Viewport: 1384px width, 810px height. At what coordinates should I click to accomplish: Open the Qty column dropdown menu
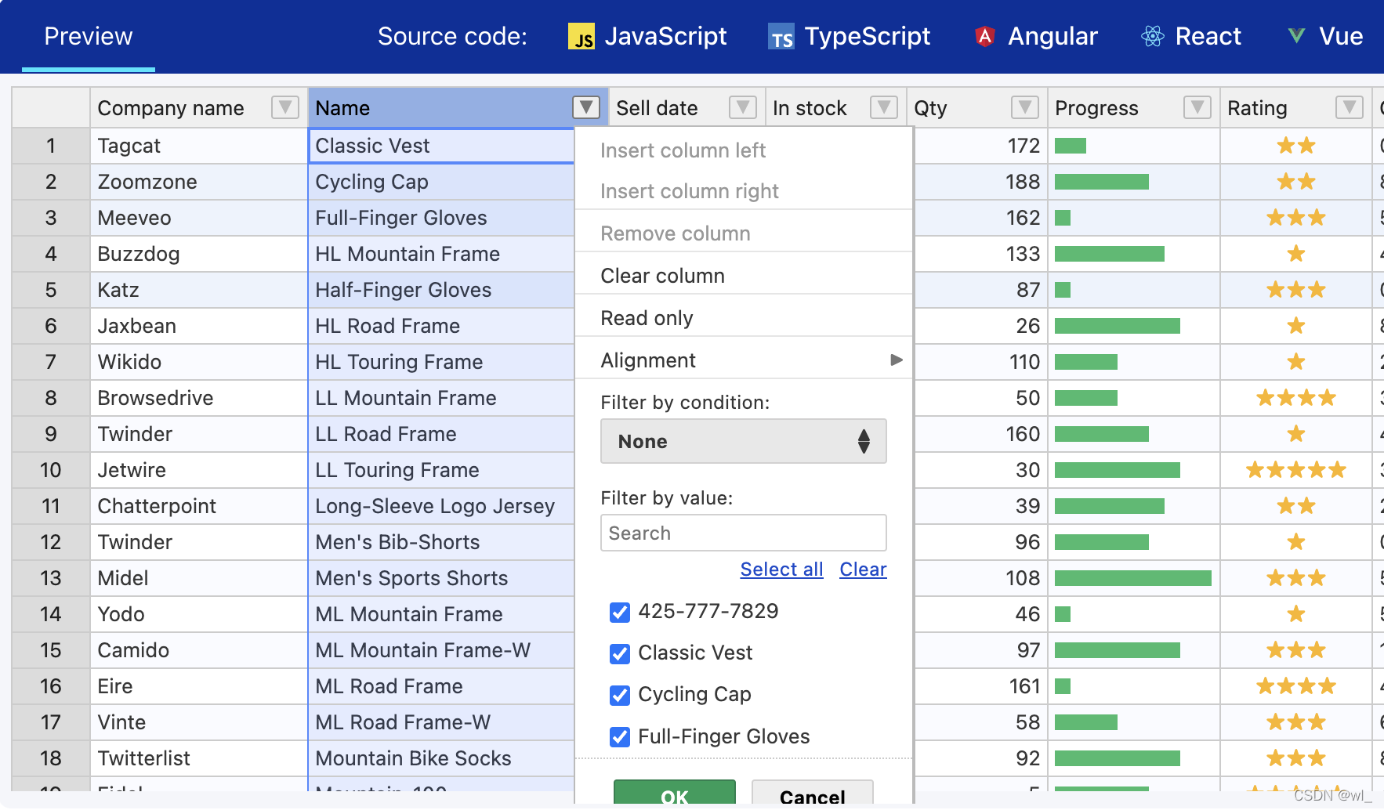(x=1024, y=107)
